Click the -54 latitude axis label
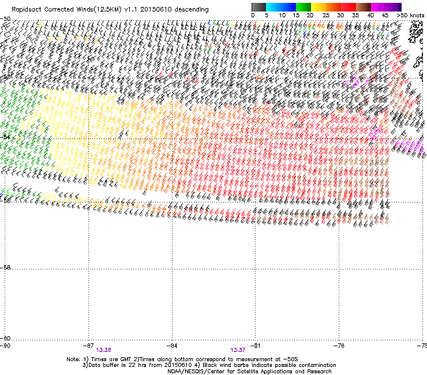Screen dimensions: 427x375 (5, 137)
